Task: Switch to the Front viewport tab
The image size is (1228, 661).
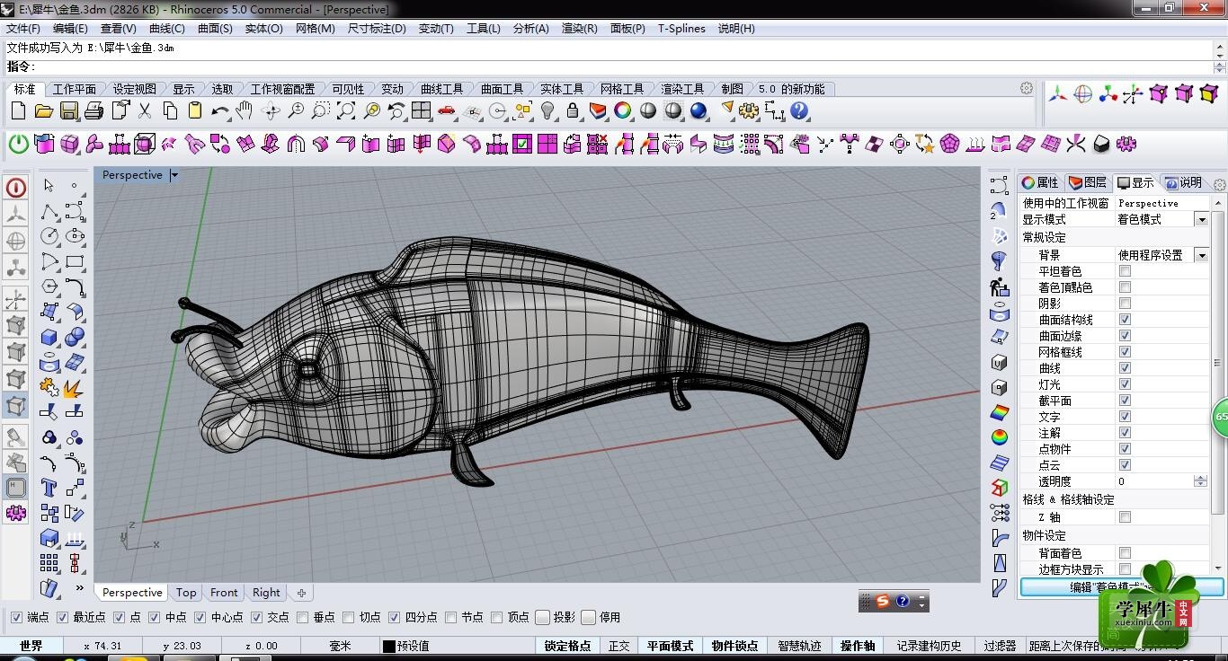Action: [x=224, y=593]
